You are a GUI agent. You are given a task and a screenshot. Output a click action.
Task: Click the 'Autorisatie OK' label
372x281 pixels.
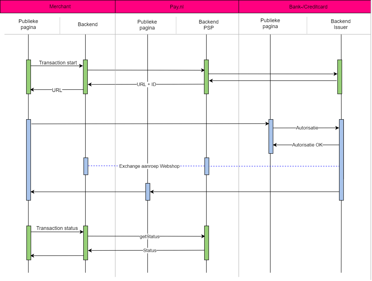pos(307,145)
